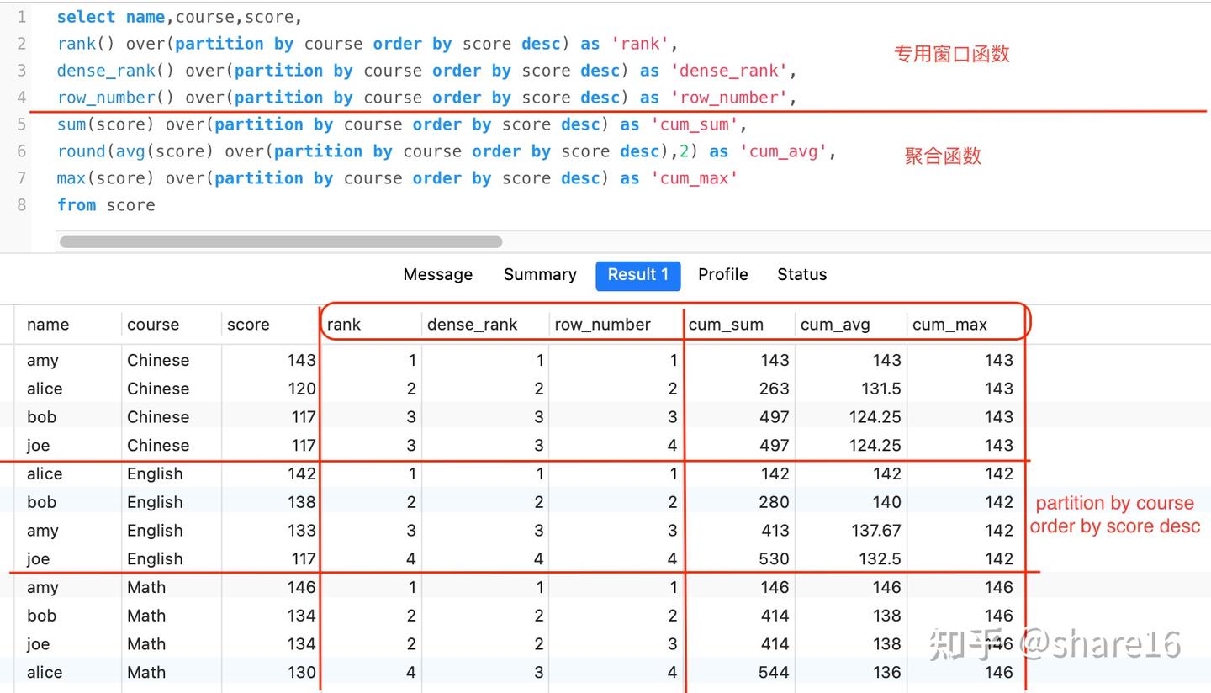Image resolution: width=1211 pixels, height=693 pixels.
Task: Click the 'cum_sum' alias string in query
Action: click(695, 124)
